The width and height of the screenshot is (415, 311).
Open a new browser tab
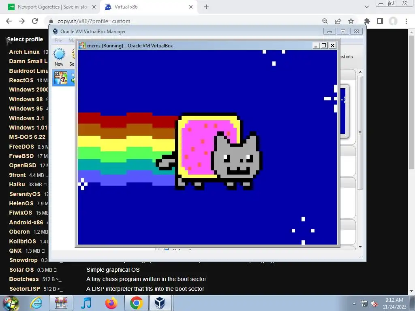click(x=206, y=7)
